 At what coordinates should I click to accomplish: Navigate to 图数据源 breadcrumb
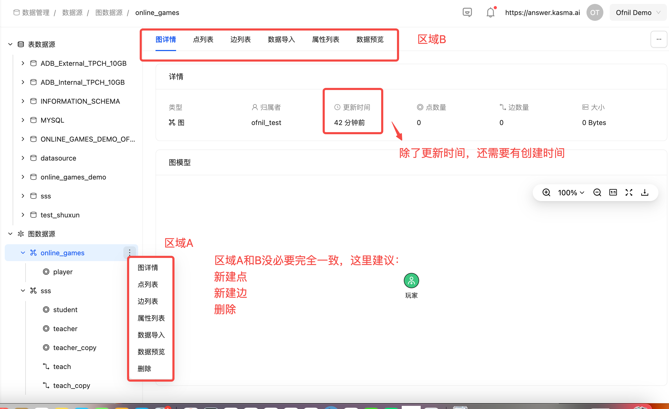(x=109, y=12)
